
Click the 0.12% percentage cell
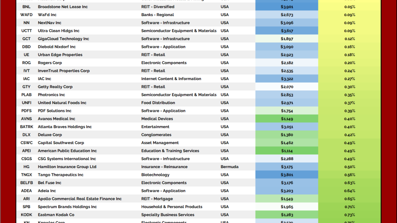pyautogui.click(x=349, y=39)
